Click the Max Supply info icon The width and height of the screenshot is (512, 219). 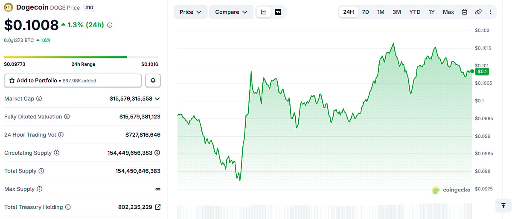[40, 189]
